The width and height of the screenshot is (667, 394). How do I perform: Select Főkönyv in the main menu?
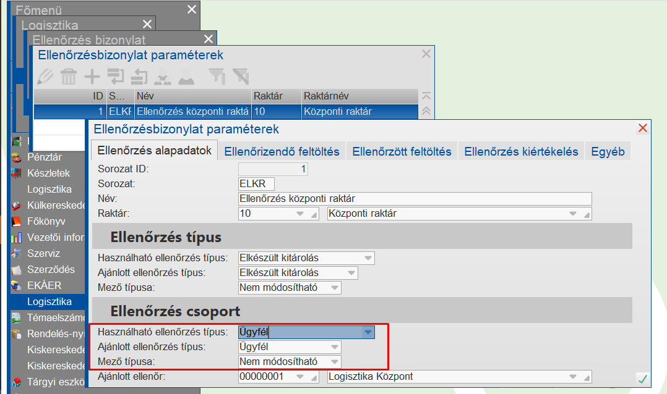pyautogui.click(x=46, y=222)
